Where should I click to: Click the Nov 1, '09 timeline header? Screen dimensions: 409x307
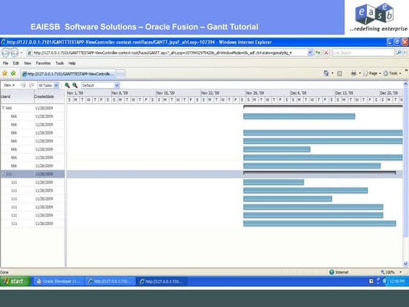(89, 93)
